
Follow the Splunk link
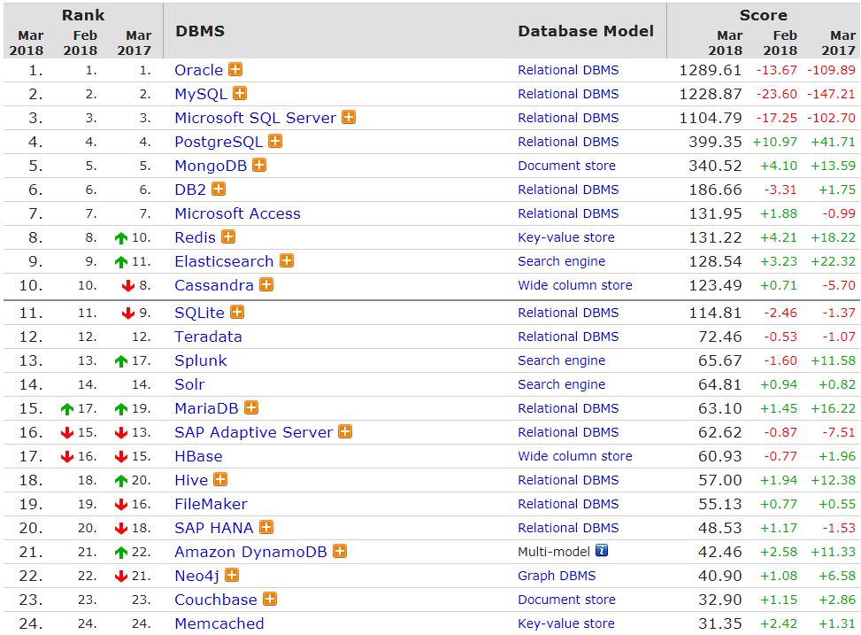[x=200, y=360]
